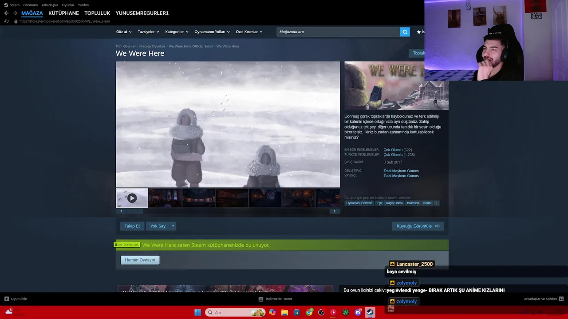Click the Total Mayhem Games developer link
This screenshot has width=568, height=319.
click(x=401, y=171)
